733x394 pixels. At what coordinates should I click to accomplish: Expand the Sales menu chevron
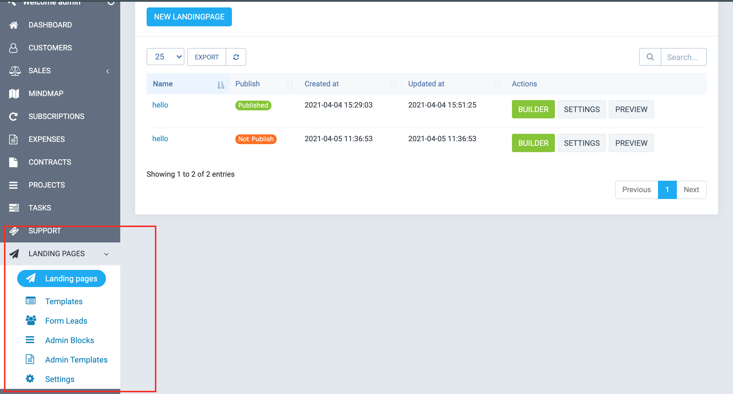[x=108, y=71]
